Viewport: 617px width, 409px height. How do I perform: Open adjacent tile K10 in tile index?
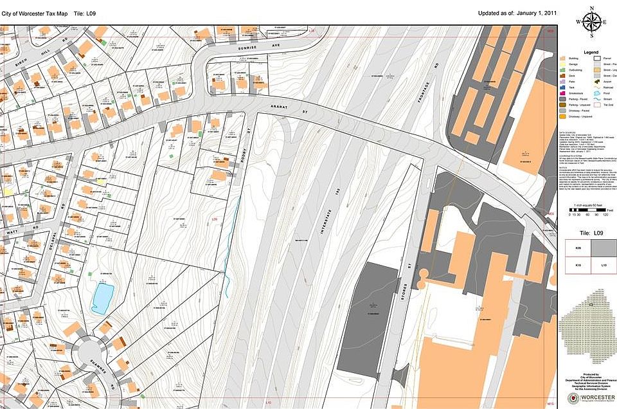pos(578,265)
